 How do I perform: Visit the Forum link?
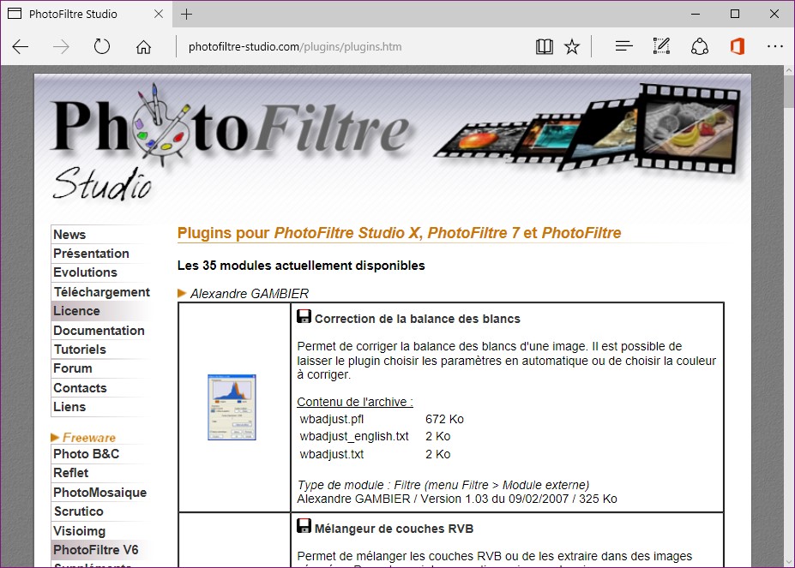click(73, 368)
